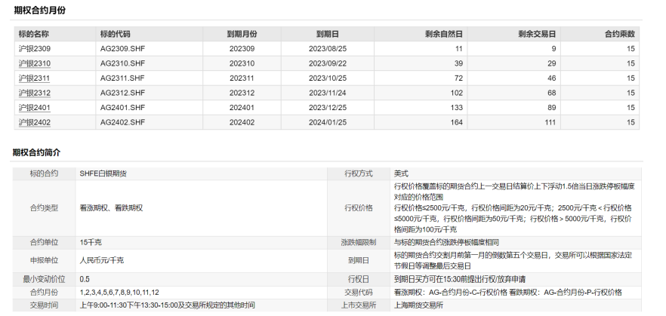
Task: Click the 与标的期货合约涨跌停板幅度相同 value
Action: (446, 243)
